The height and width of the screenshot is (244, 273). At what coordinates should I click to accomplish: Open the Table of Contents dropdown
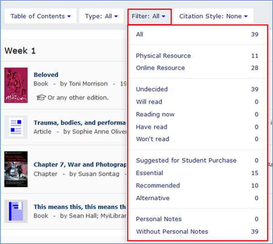pos(40,16)
